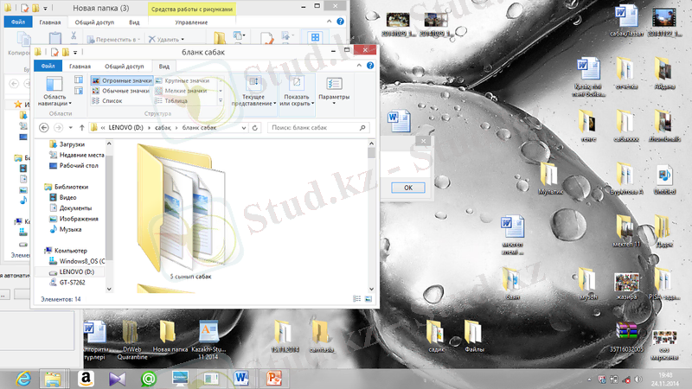This screenshot has height=389, width=692.
Task: Open PowerPoint from the taskbar
Action: (275, 378)
